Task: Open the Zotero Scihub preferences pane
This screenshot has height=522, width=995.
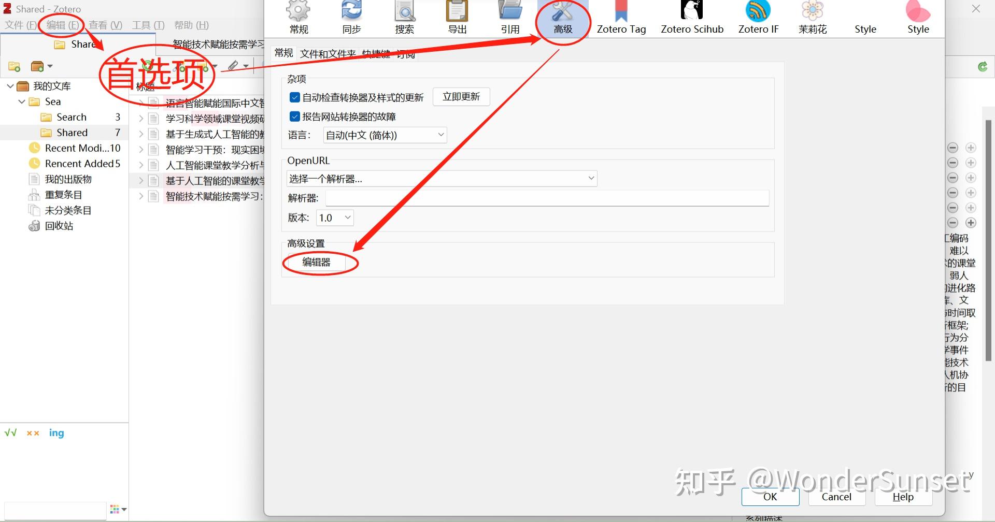Action: (692, 18)
